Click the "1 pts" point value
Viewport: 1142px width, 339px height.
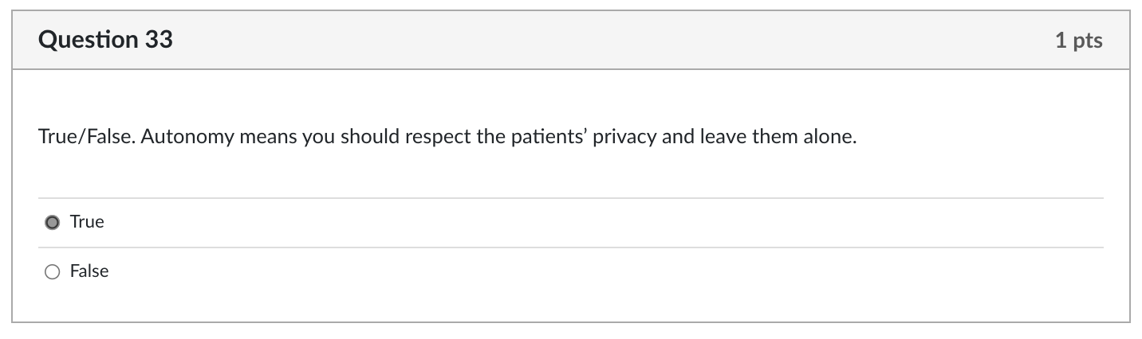point(1078,41)
